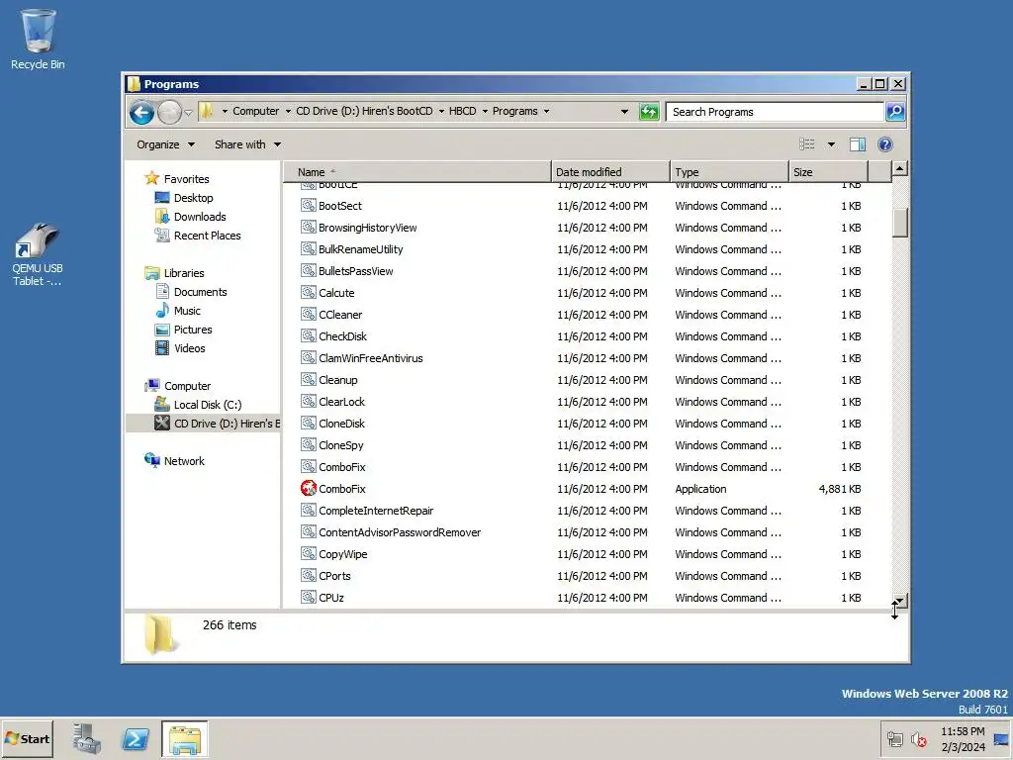Open Recycle Bin desktop icon
The width and height of the screenshot is (1013, 760).
click(38, 39)
